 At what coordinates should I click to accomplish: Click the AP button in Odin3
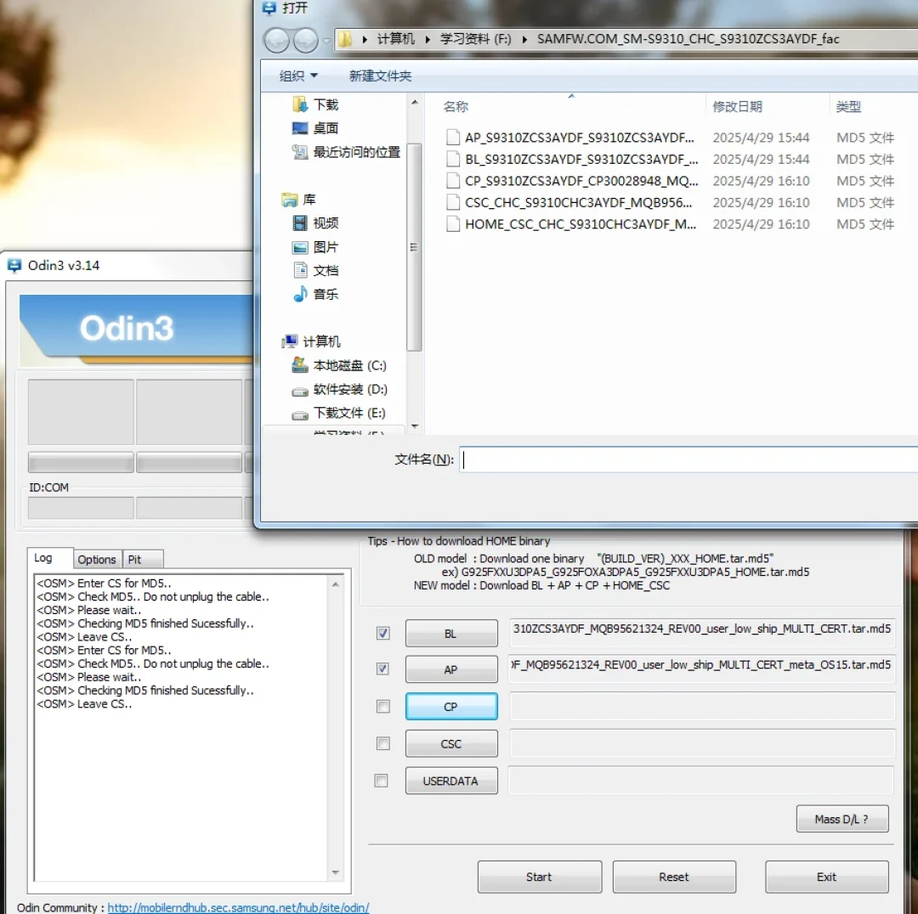point(451,669)
